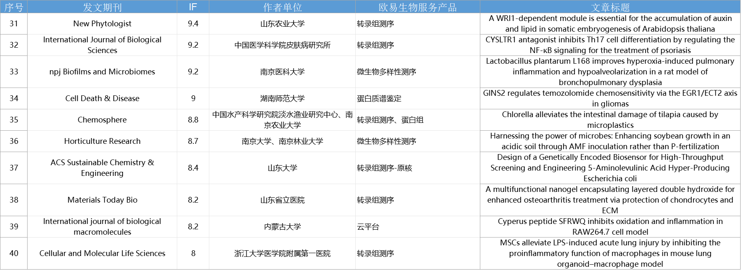Click the 内蒙古大学 affiliation cell

[x=283, y=227]
